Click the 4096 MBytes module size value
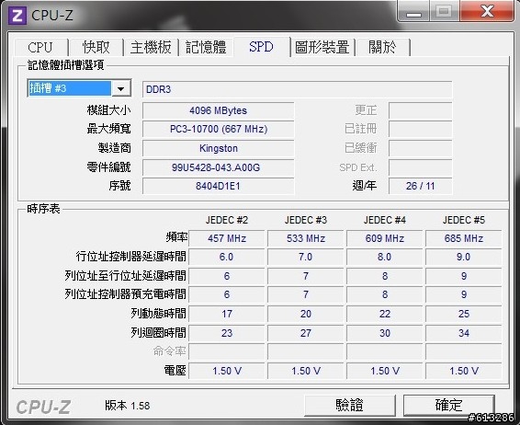The height and width of the screenshot is (425, 520). [219, 110]
